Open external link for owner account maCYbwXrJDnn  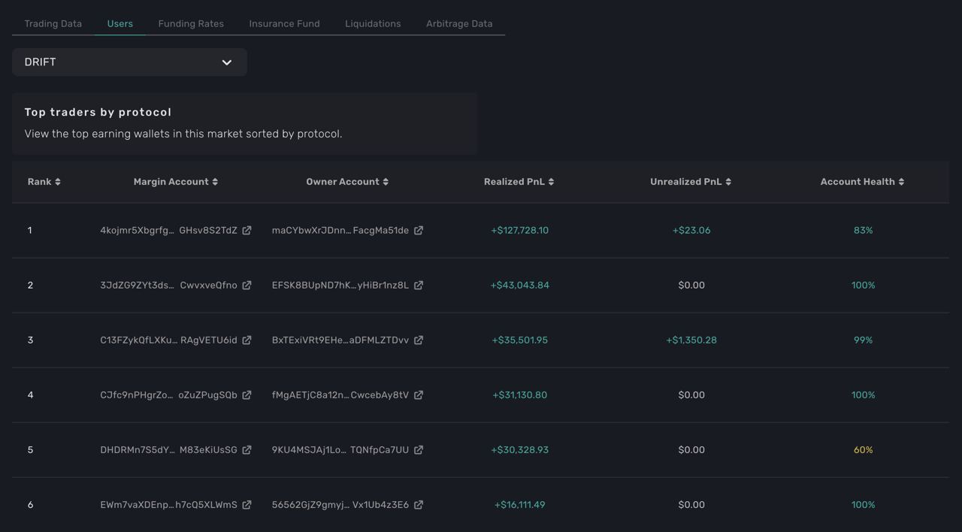pos(419,231)
